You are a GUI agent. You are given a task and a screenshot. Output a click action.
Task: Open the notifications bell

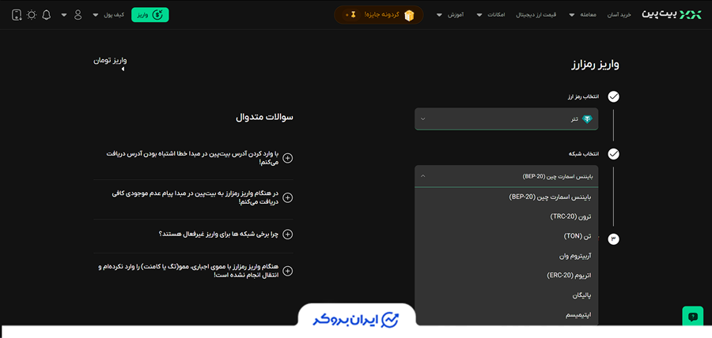(x=47, y=15)
